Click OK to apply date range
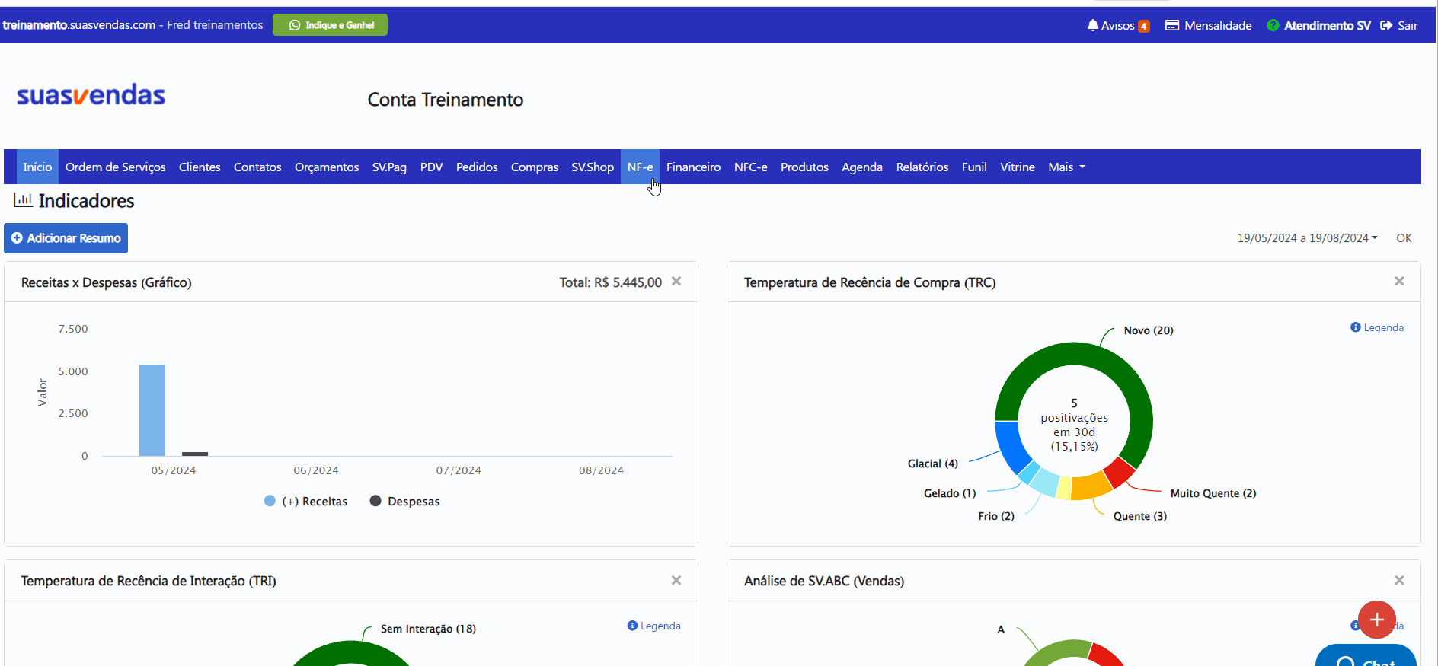Screen dimensions: 1438x666 1404,238
